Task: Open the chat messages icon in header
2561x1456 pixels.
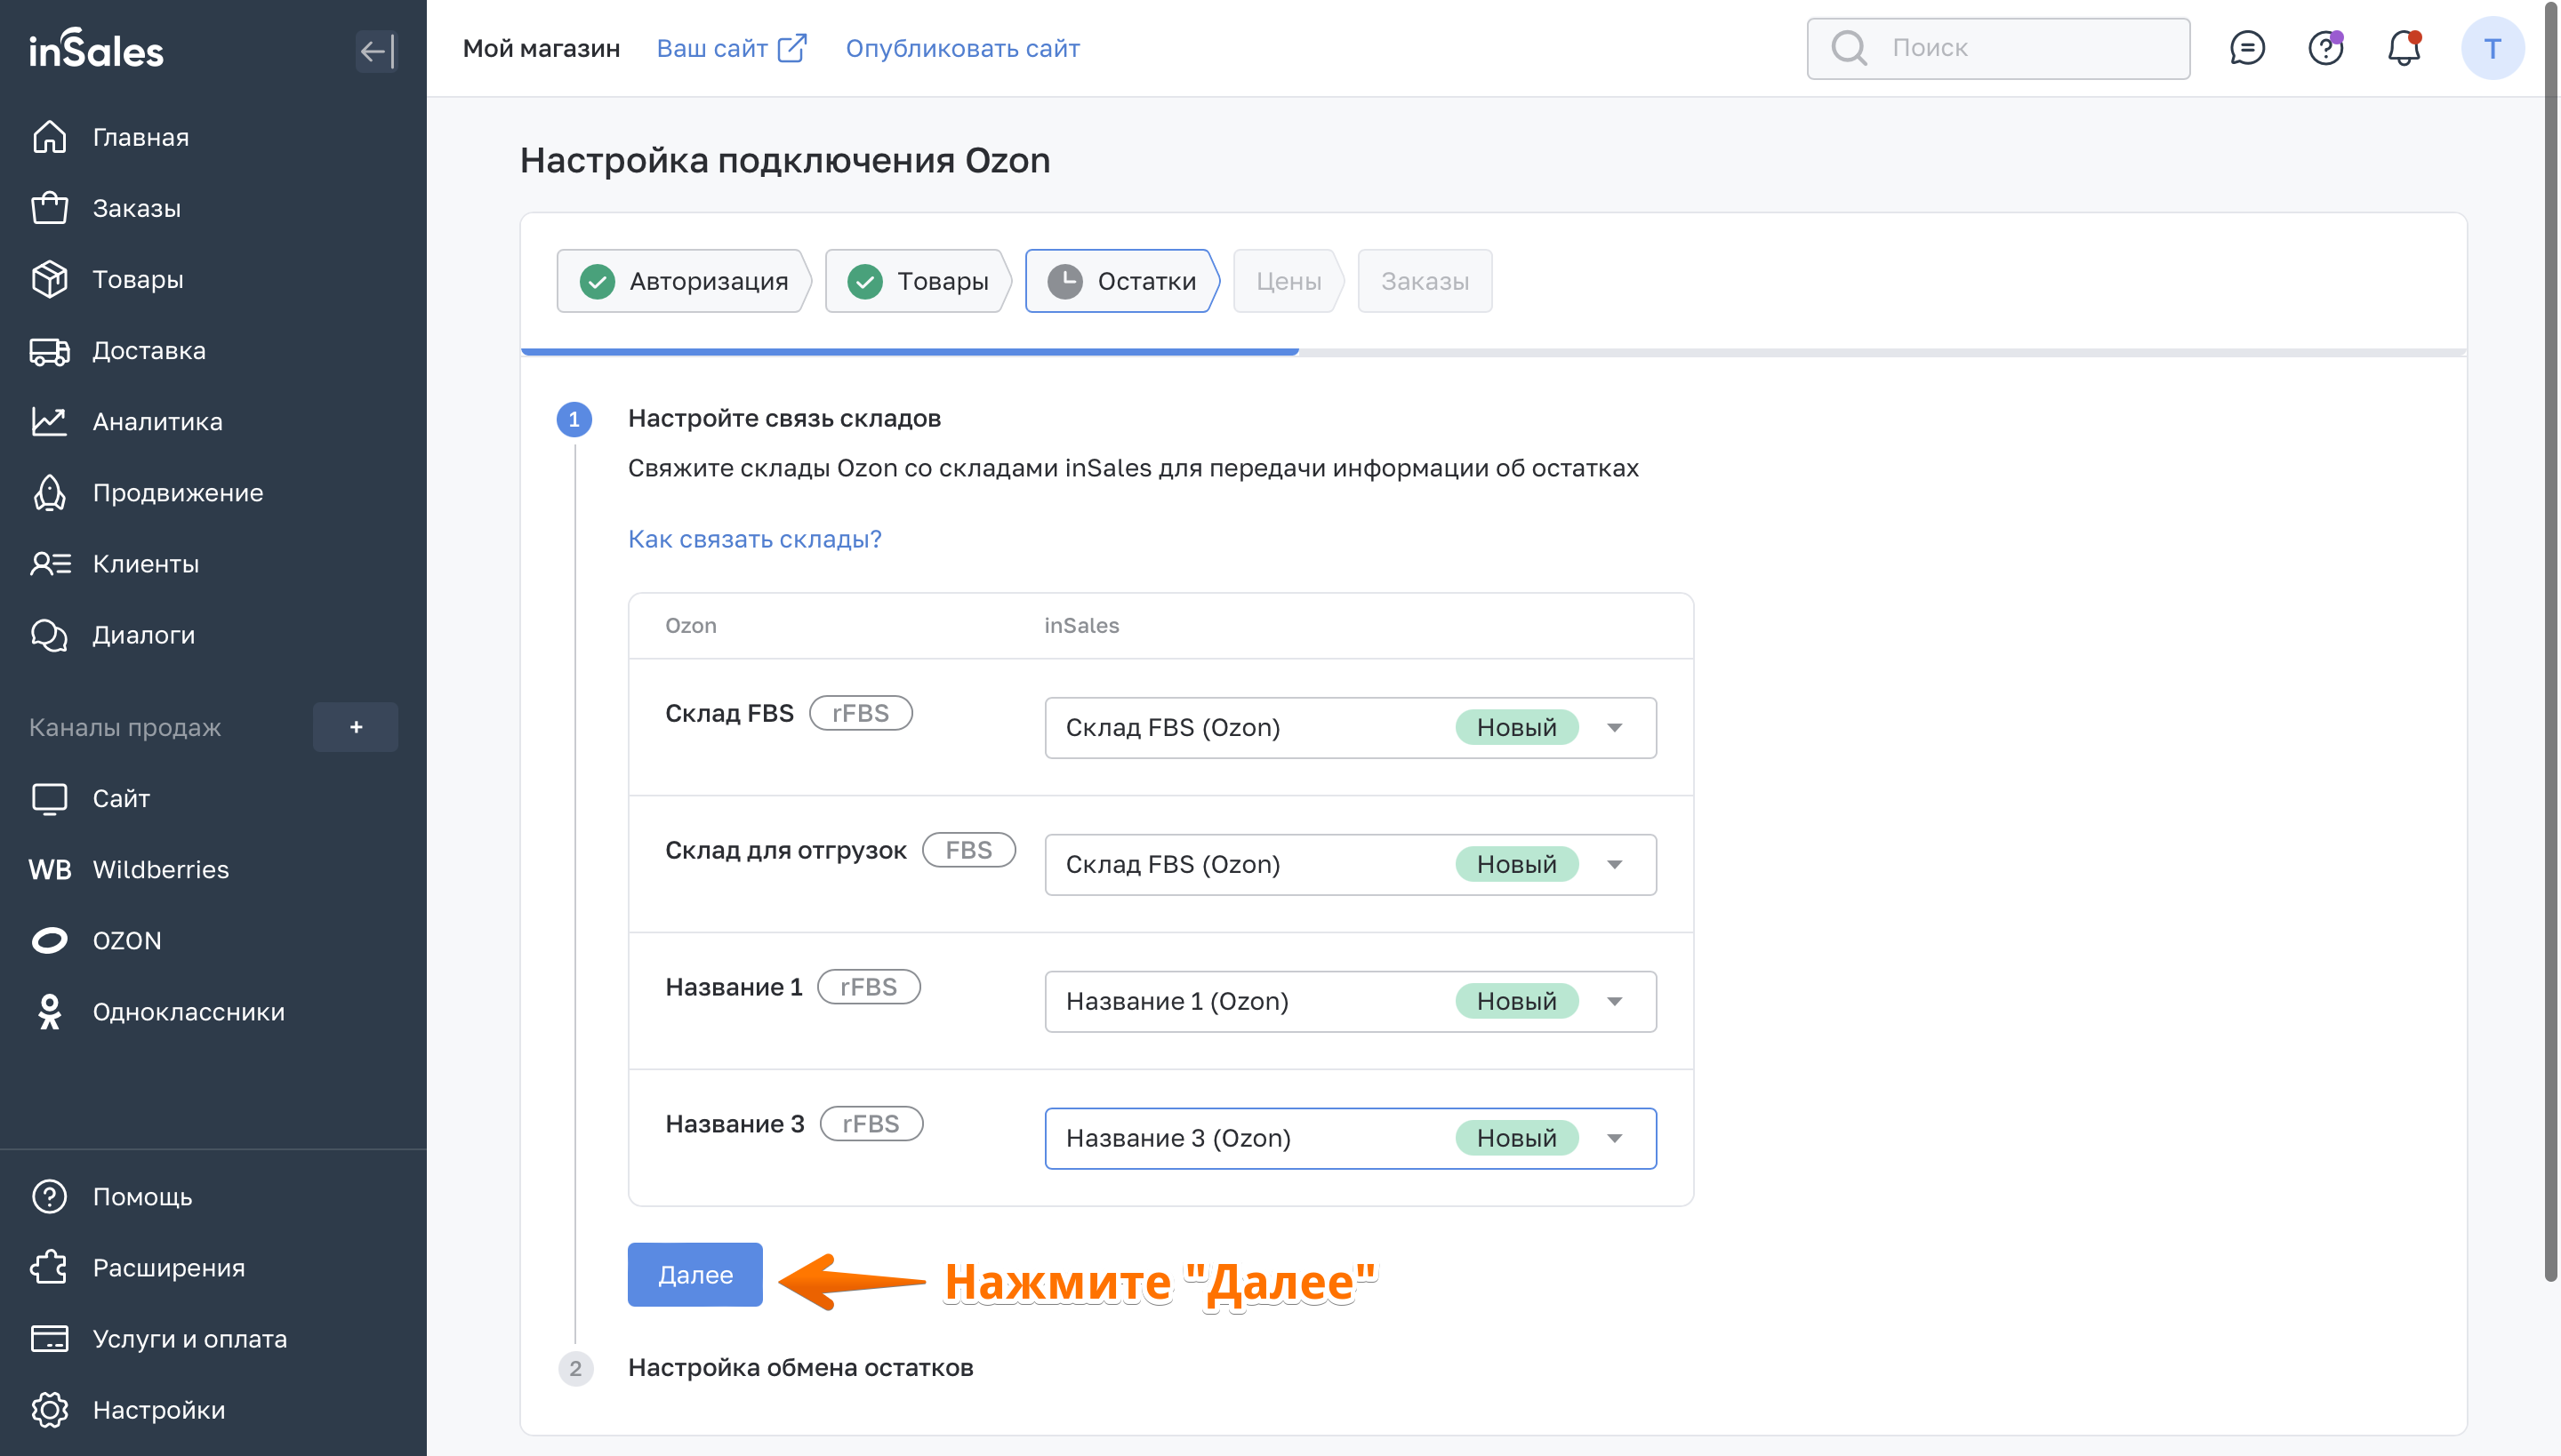Action: pos(2247,48)
